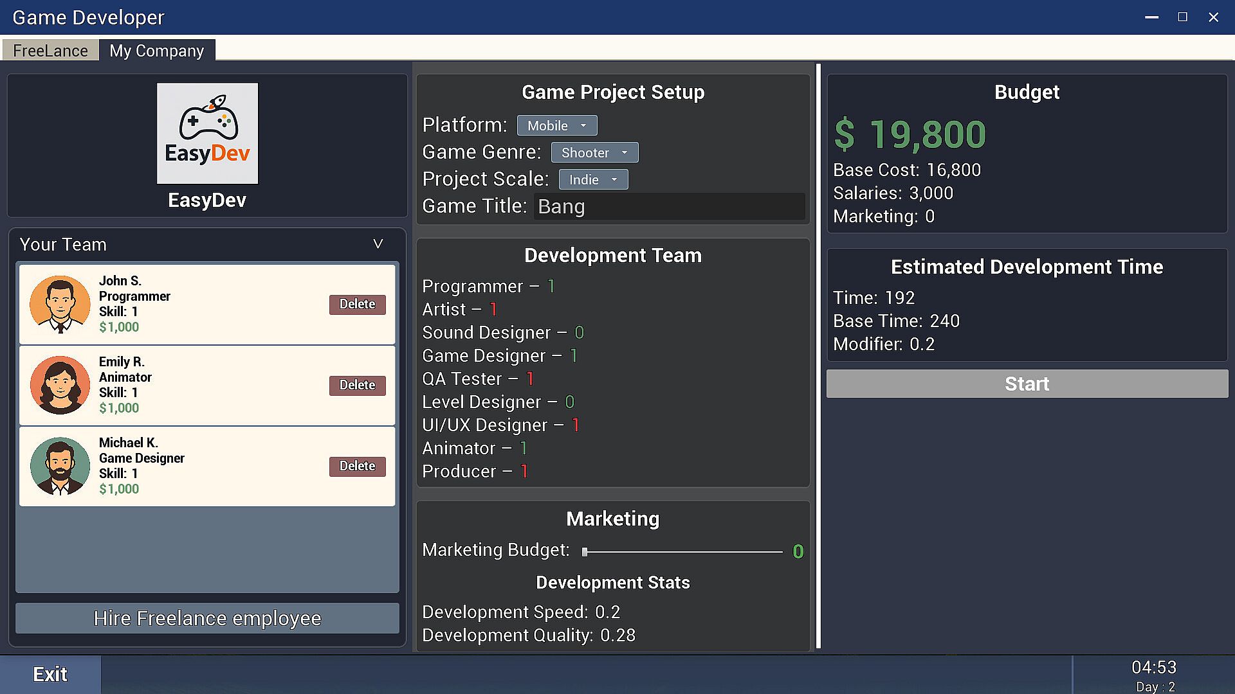
Task: Click the Marketing Budget slider handle
Action: tap(585, 551)
